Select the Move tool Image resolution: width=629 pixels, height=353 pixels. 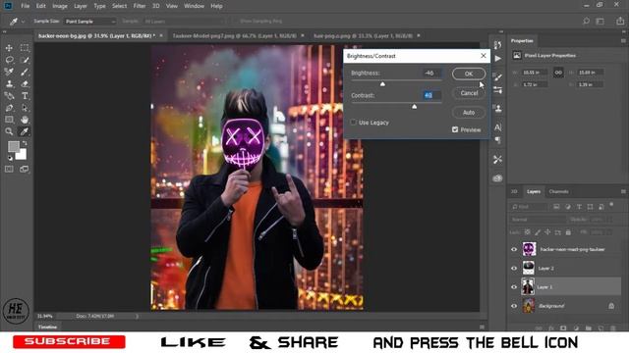point(9,48)
